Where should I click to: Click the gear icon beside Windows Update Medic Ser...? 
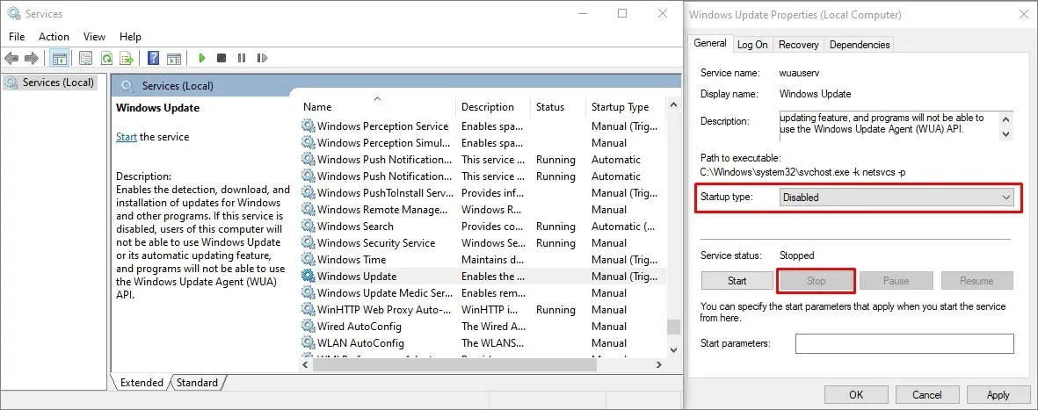(308, 292)
